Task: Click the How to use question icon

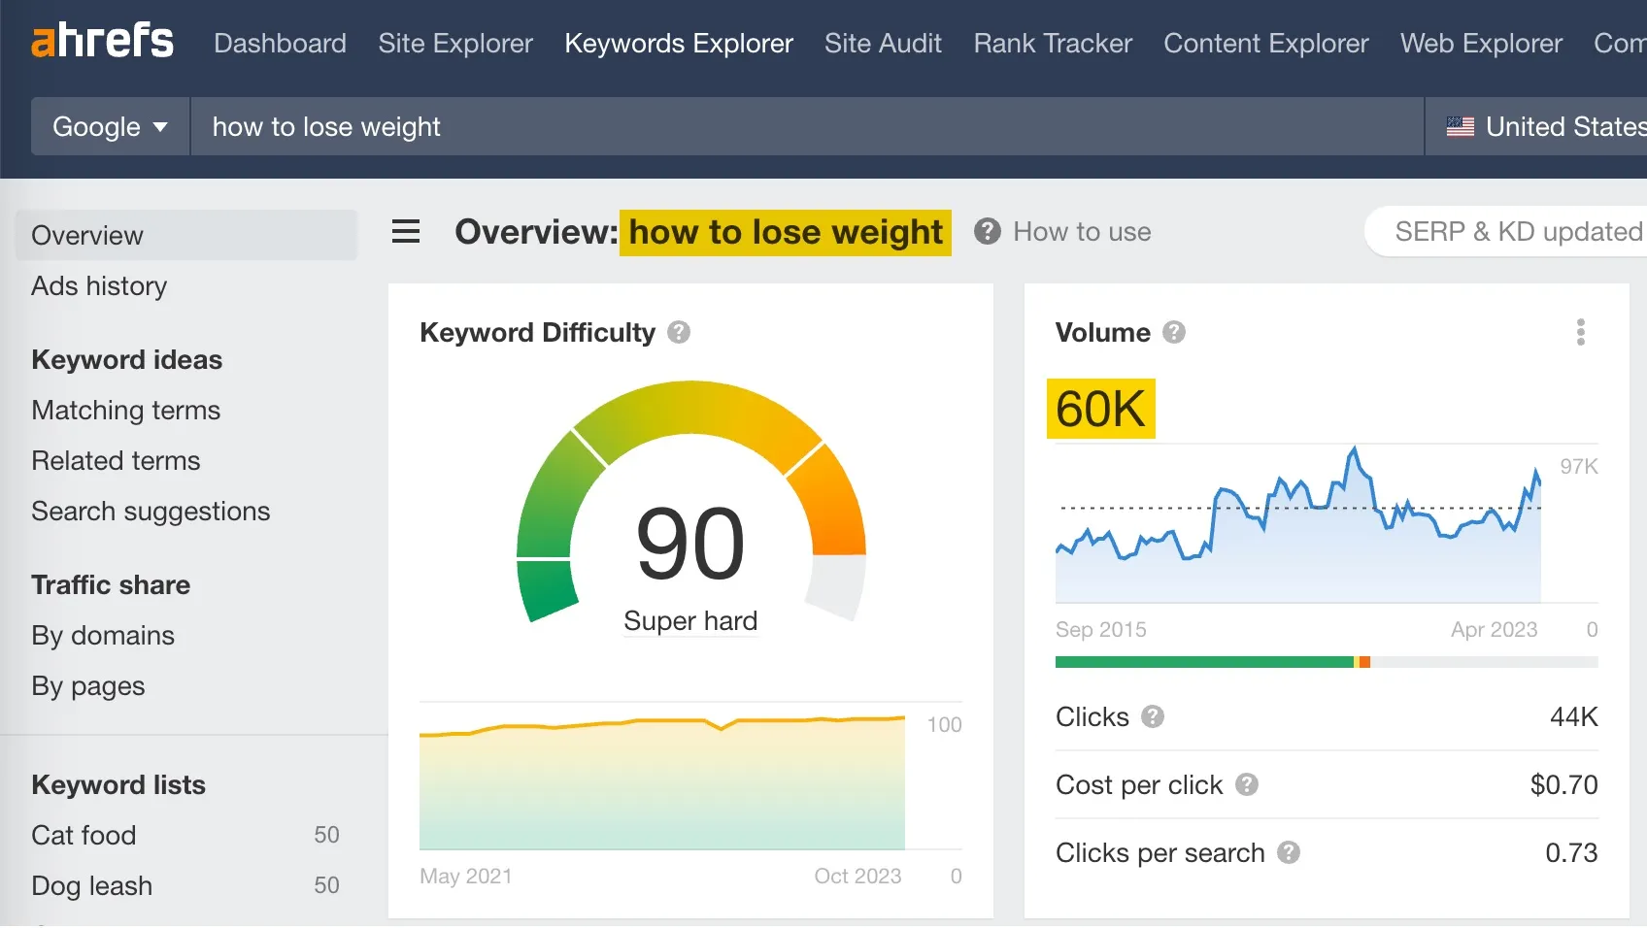Action: coord(988,232)
